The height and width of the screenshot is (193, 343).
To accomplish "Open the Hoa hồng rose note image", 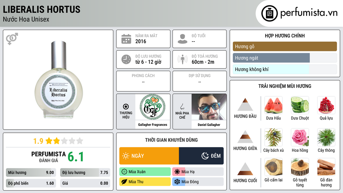I will (x=300, y=137).
